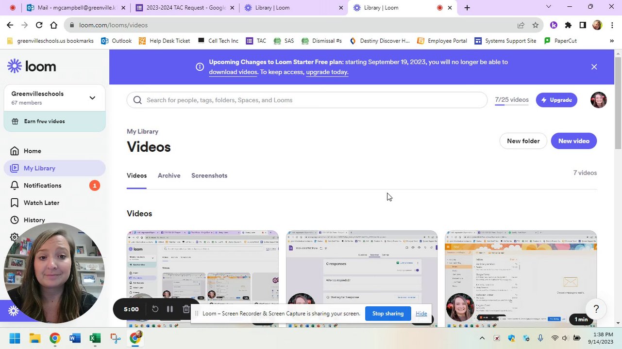The height and width of the screenshot is (349, 622).
Task: Go back in the browser
Action: point(10,25)
